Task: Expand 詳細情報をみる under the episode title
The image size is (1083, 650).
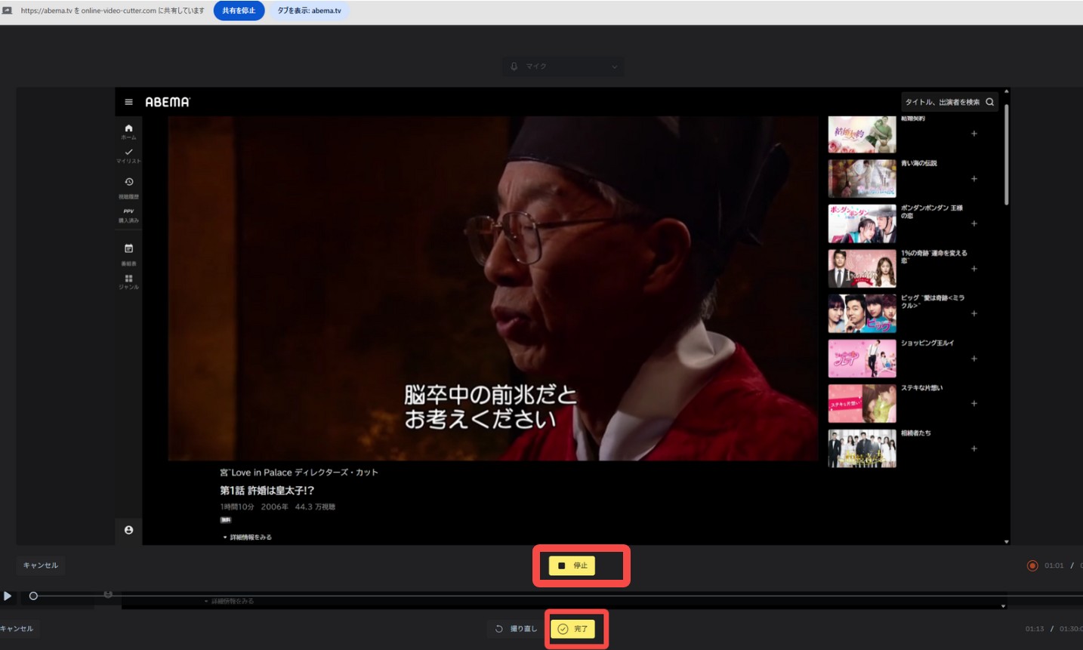Action: click(x=248, y=538)
